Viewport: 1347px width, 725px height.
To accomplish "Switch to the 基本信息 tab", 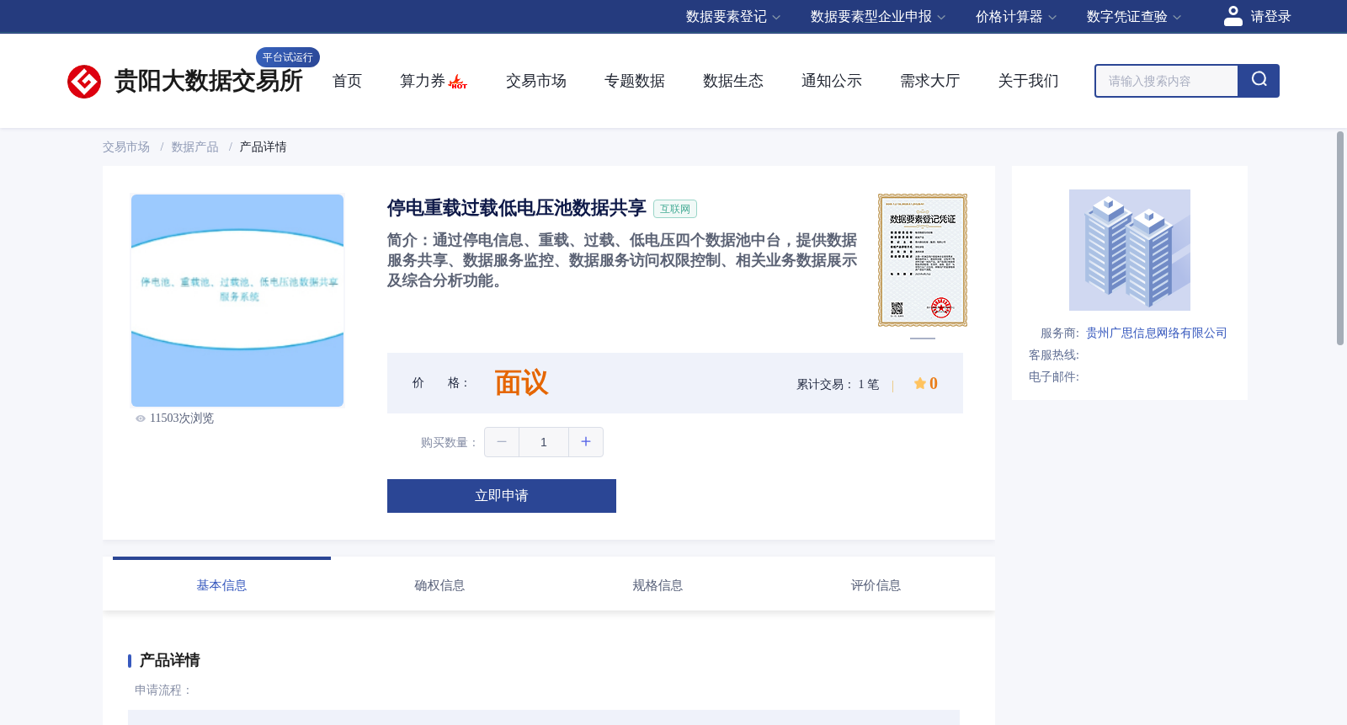I will (x=221, y=585).
